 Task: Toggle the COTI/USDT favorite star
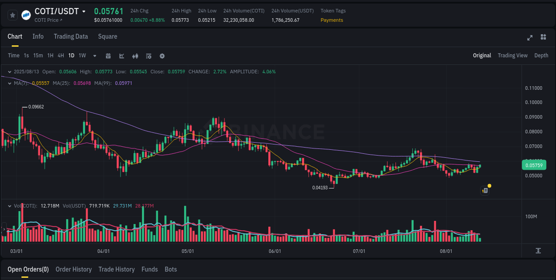12,15
